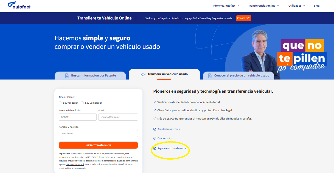Open the 'que mostramos acá' link

(x=75, y=164)
